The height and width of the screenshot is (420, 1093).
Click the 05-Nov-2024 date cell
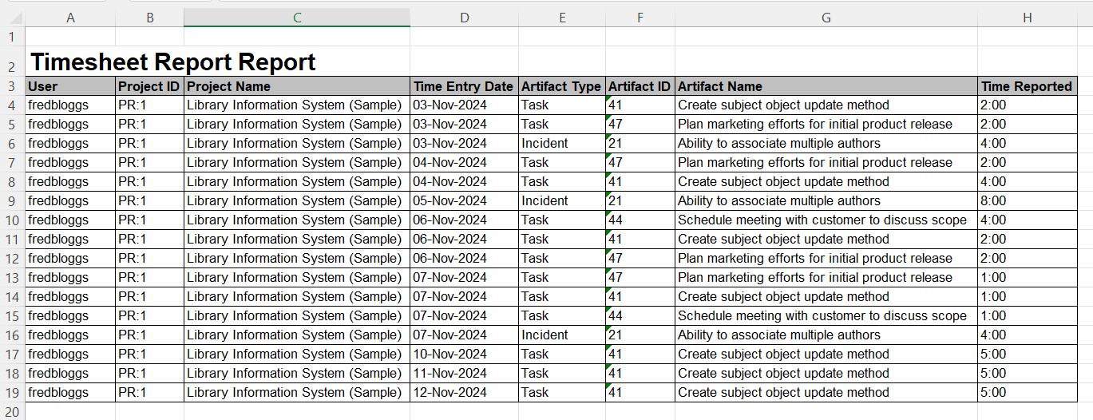450,201
